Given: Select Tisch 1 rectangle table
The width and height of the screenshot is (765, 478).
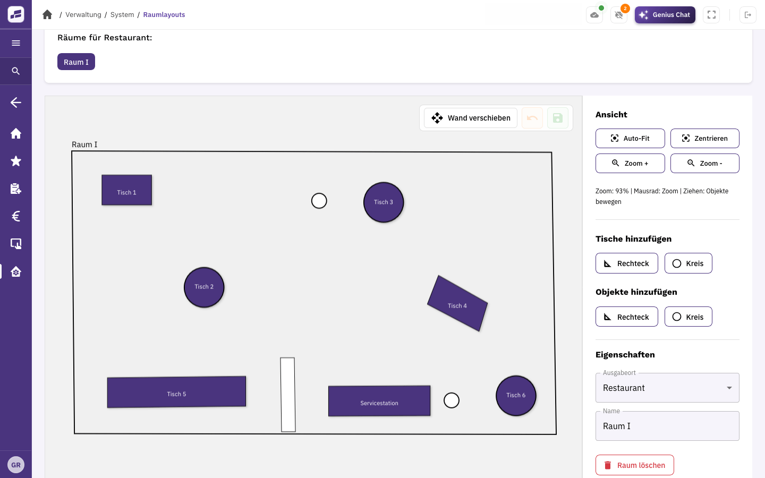Looking at the screenshot, I should coord(127,190).
